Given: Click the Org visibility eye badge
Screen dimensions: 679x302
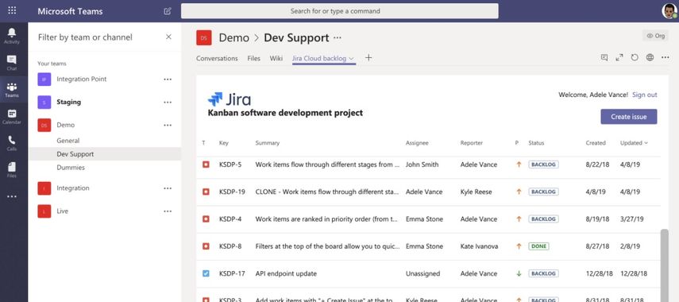Looking at the screenshot, I should [656, 36].
